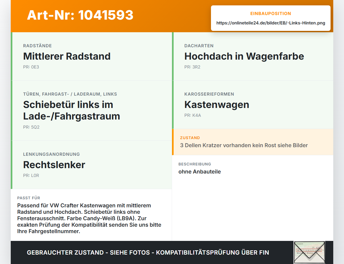Select the Art-Nr: 1041593 heading
Screen dimensions: 344x264
80,15
